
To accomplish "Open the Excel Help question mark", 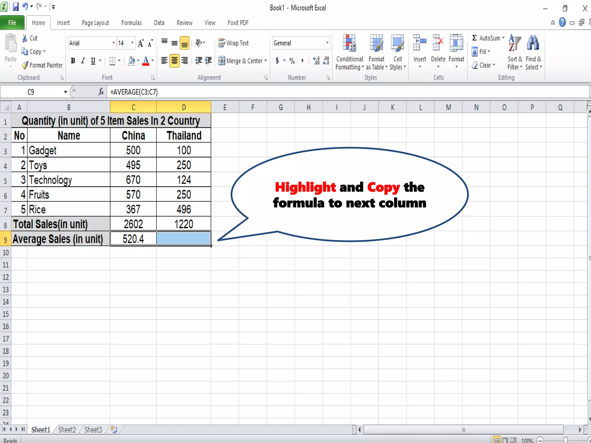I will click(562, 22).
